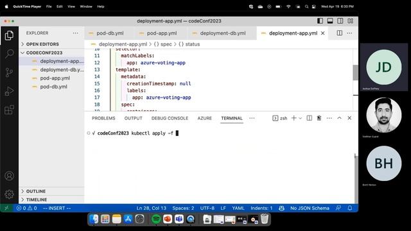
Task: Select the TERMINAL panel tab
Action: (x=232, y=118)
